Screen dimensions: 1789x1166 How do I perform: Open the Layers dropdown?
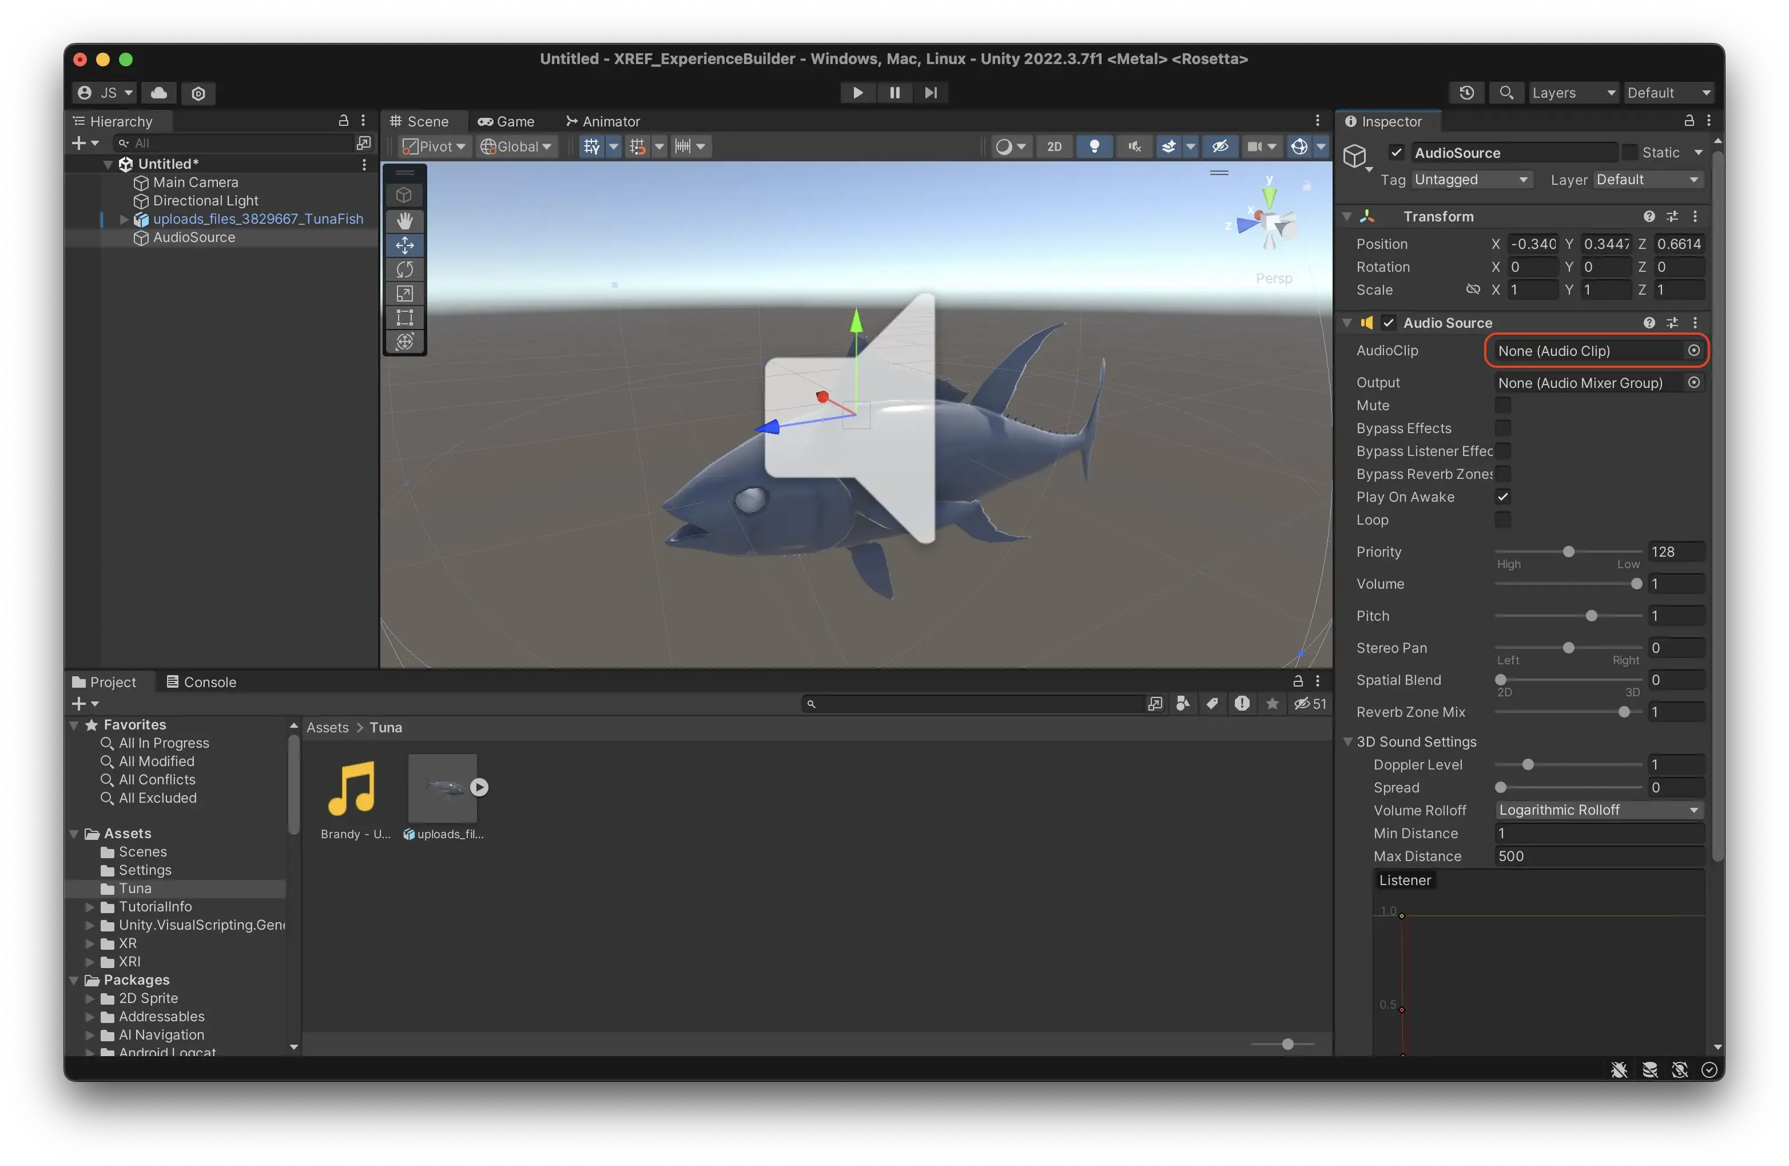[1573, 93]
